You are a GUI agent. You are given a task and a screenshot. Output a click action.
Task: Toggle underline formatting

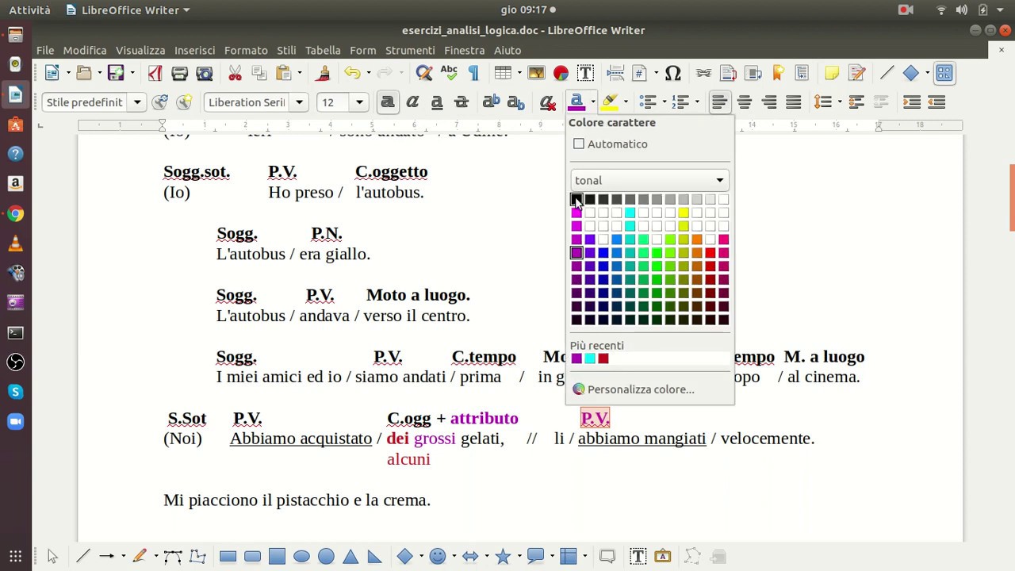437,102
